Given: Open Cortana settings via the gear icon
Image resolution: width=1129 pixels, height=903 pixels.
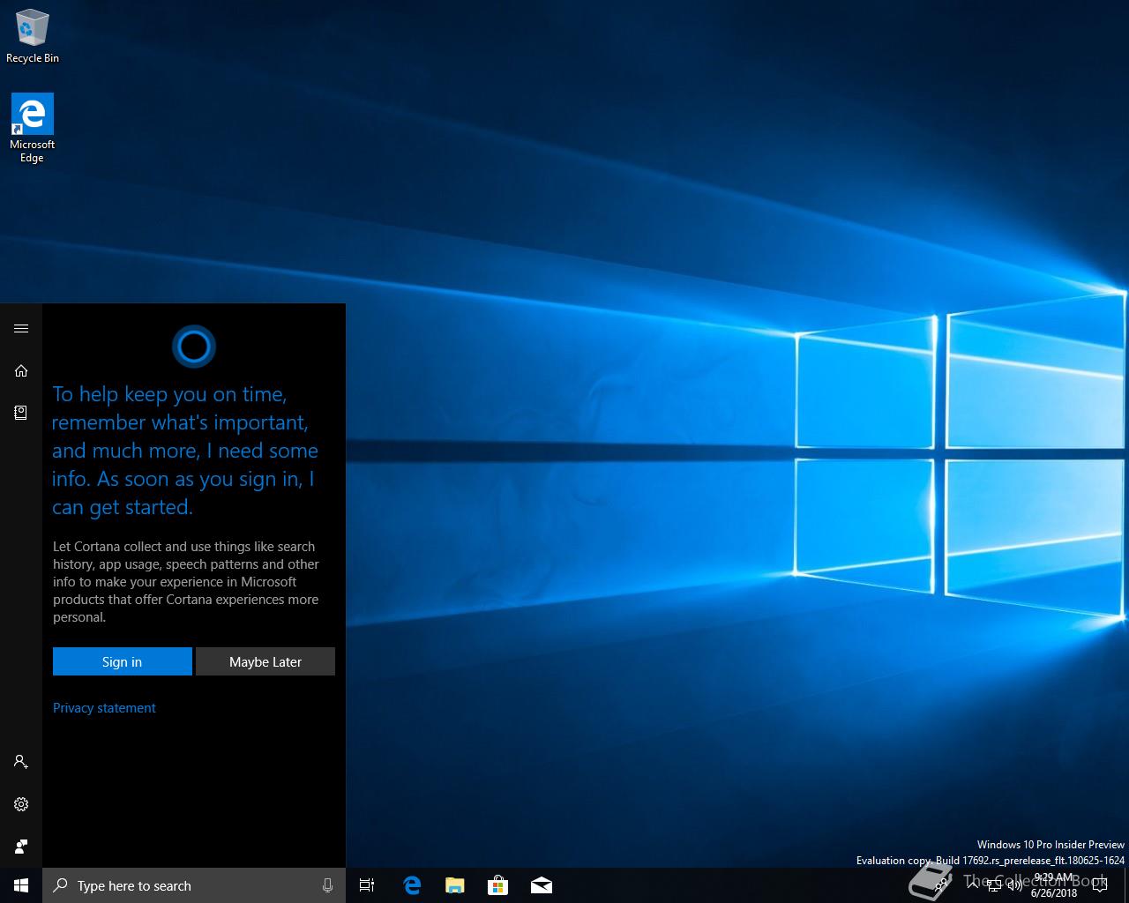Looking at the screenshot, I should coord(21,804).
